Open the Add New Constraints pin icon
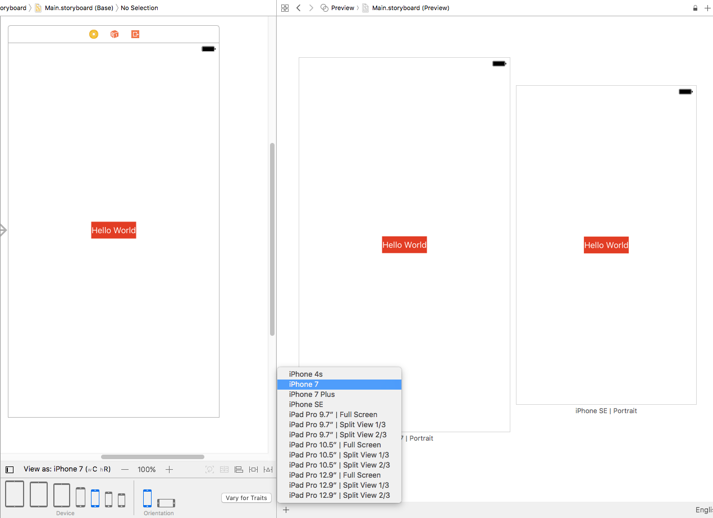713x518 pixels. pyautogui.click(x=254, y=469)
